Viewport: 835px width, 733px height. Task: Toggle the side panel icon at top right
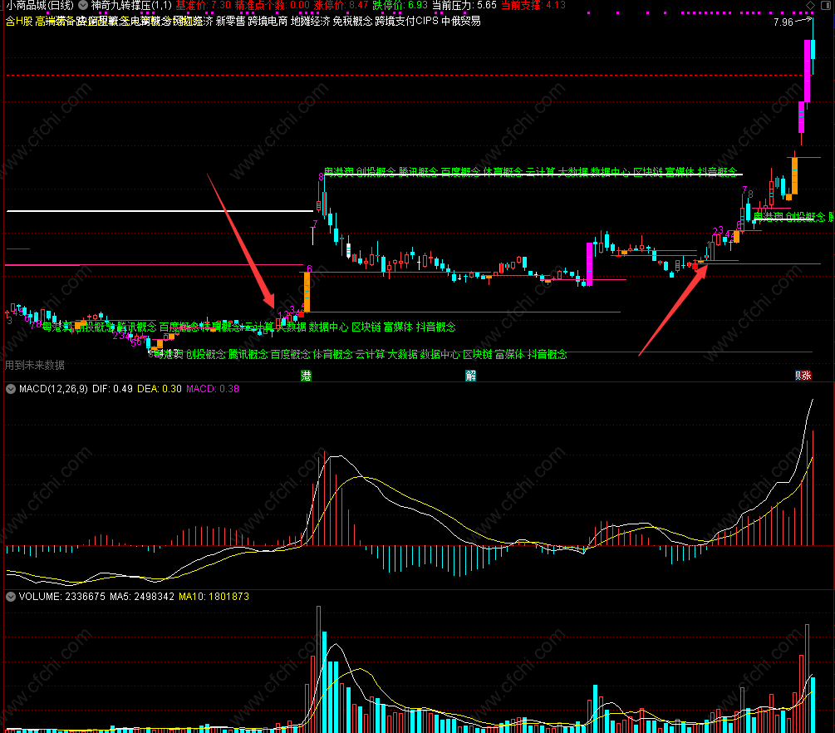click(x=827, y=5)
